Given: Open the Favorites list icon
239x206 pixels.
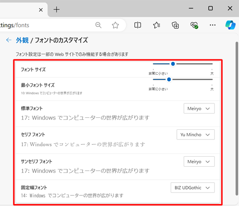Looking at the screenshot, I should coord(157,25).
